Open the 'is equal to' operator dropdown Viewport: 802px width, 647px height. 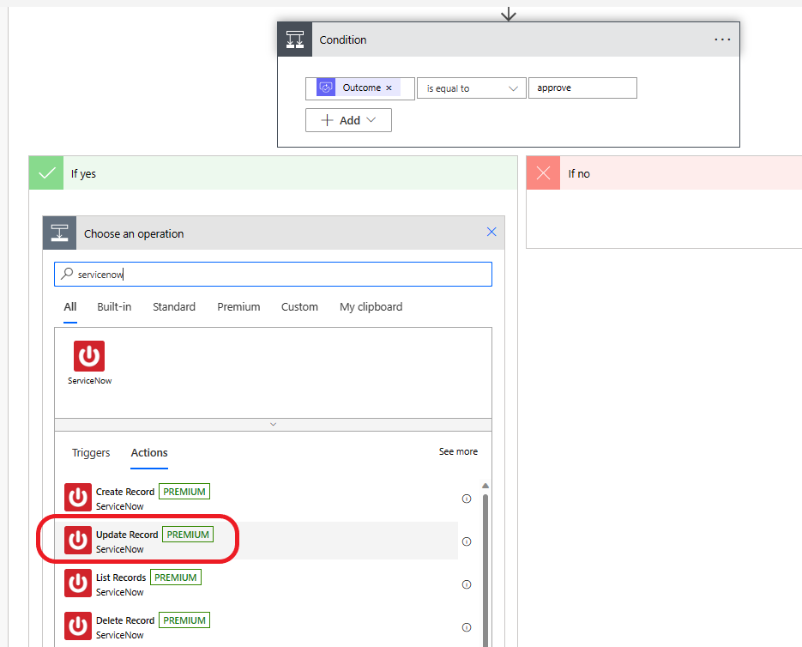pos(471,88)
